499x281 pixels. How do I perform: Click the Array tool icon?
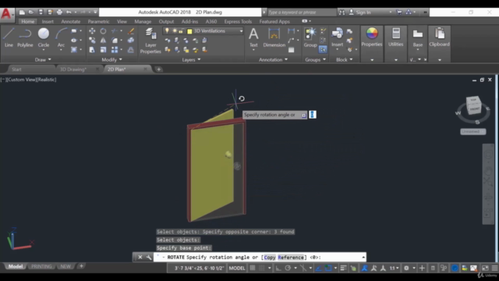point(115,50)
